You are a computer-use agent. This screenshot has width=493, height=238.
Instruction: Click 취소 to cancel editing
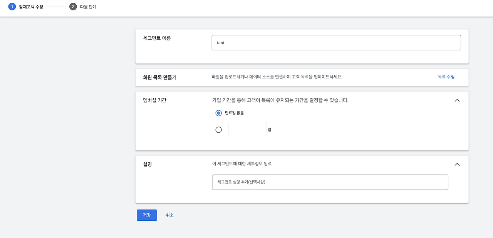[x=169, y=215]
